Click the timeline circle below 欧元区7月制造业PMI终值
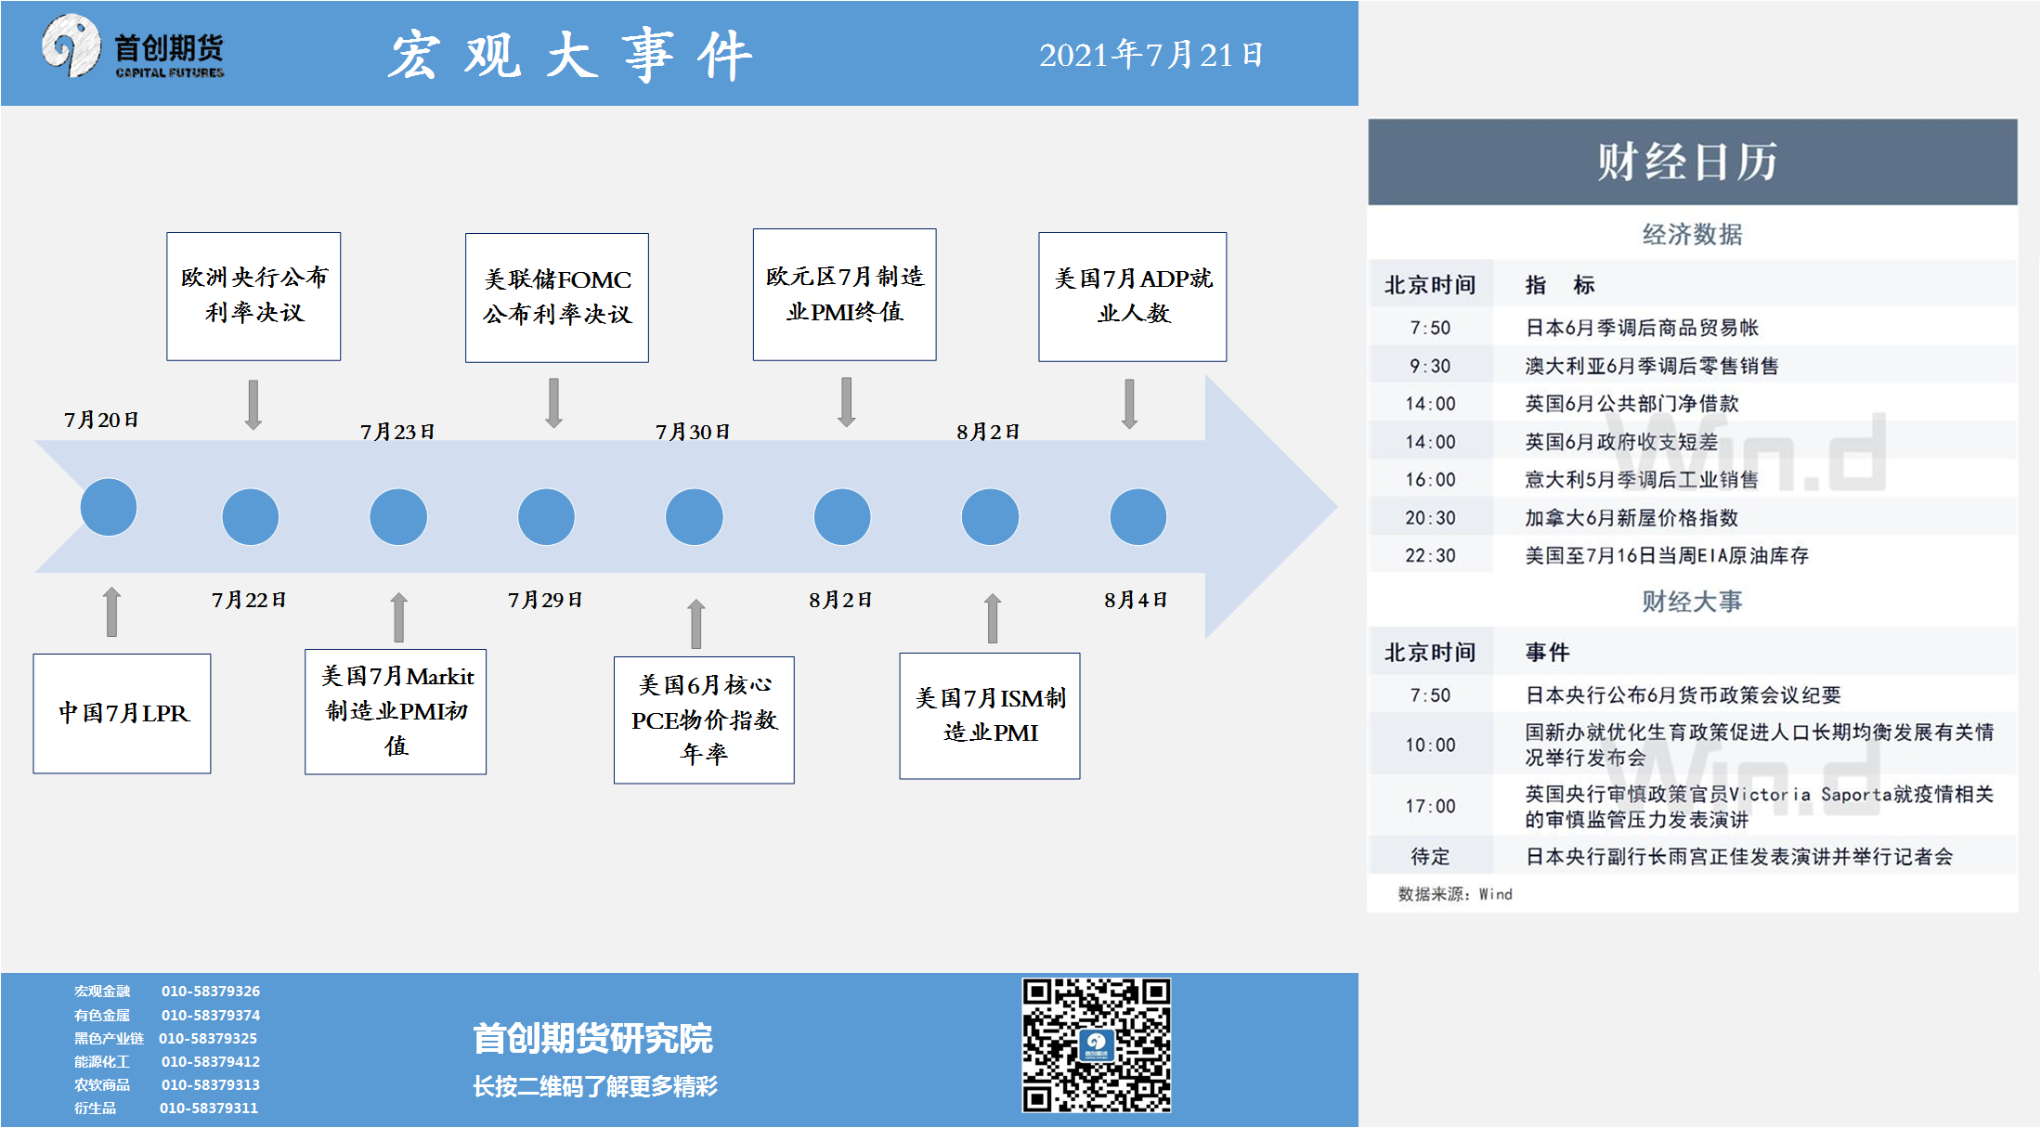2041x1128 pixels. click(x=842, y=516)
